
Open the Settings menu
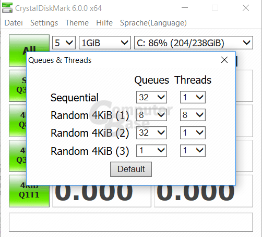click(44, 23)
